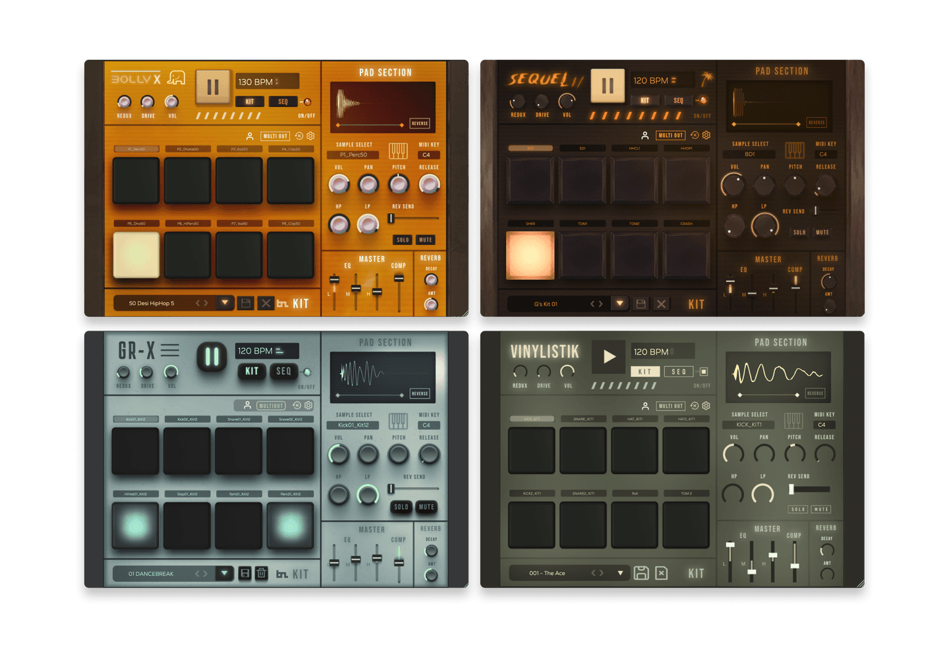Click the REV SEND slider on Sequel
949x648 pixels.
point(815,211)
